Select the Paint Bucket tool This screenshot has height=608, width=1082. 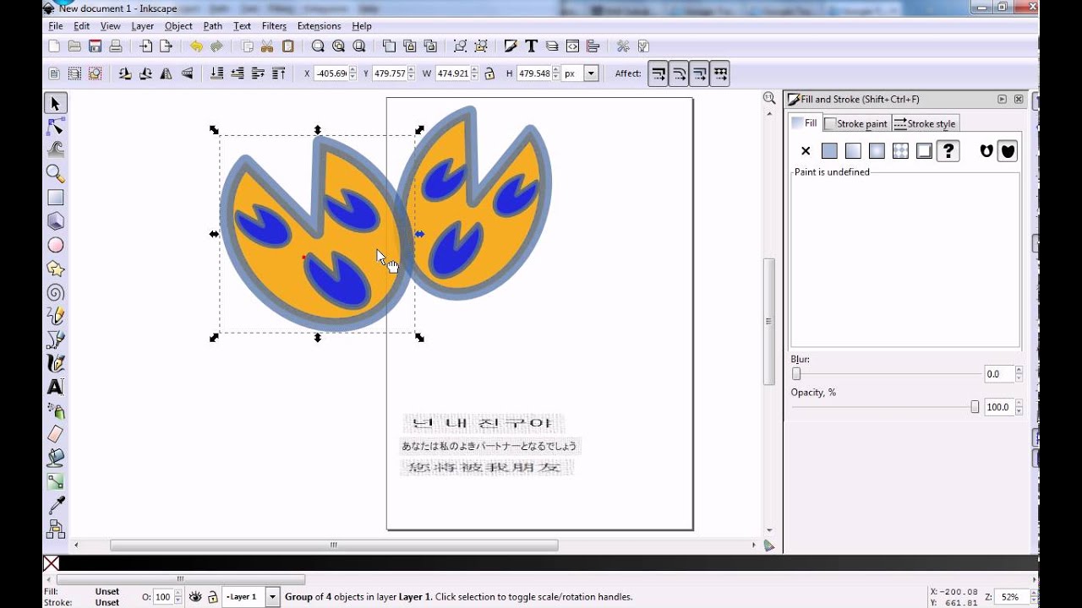(56, 458)
